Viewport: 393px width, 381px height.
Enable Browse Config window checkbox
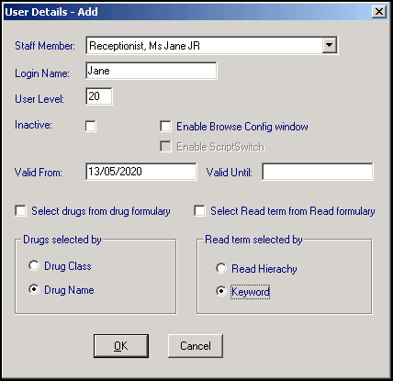point(165,126)
